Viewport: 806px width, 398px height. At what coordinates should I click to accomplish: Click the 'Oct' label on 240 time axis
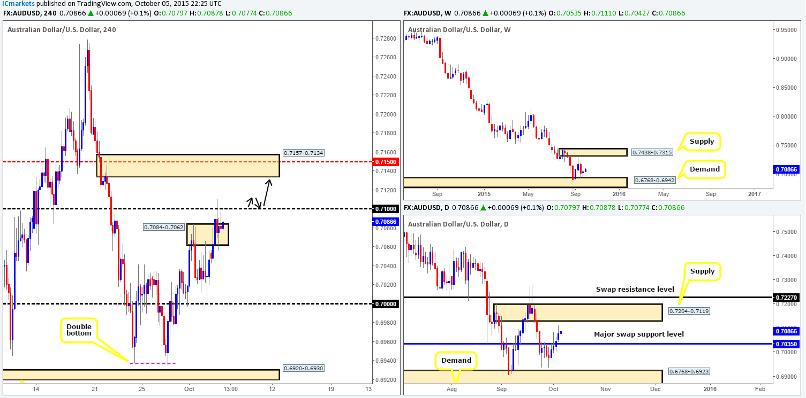tap(190, 390)
